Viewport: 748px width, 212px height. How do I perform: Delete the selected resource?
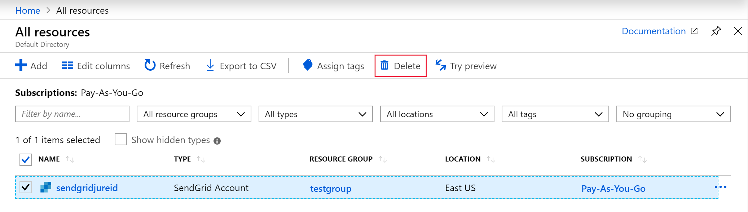click(401, 66)
